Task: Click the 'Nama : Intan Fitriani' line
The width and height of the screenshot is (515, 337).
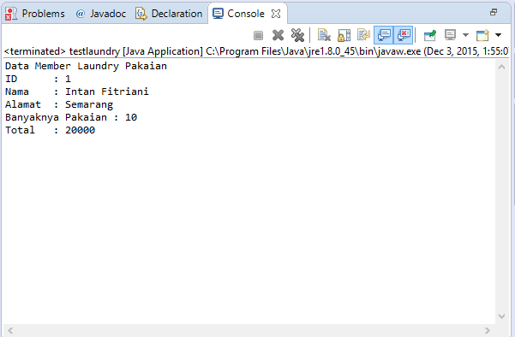Action: pyautogui.click(x=77, y=92)
